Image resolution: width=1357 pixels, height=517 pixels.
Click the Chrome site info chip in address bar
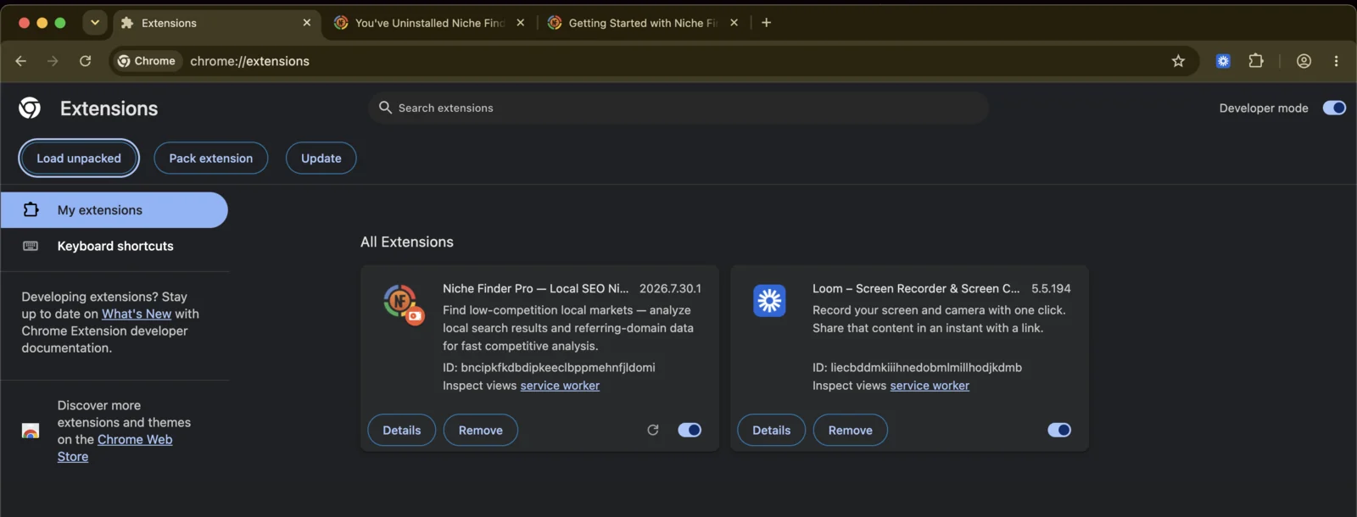(x=147, y=61)
